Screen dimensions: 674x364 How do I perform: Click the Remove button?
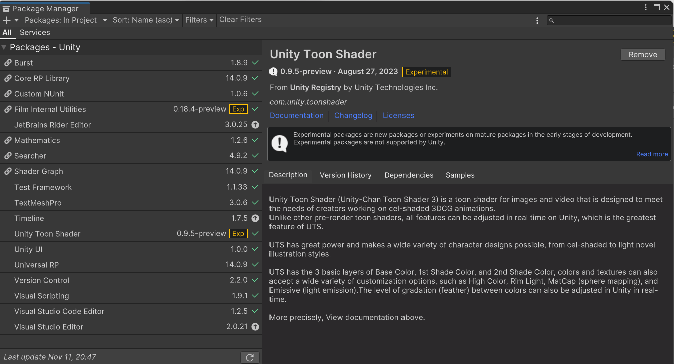643,55
